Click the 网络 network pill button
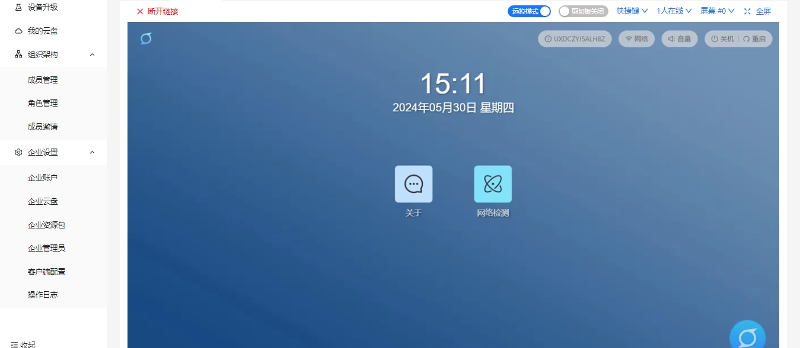The height and width of the screenshot is (348, 800). [637, 39]
